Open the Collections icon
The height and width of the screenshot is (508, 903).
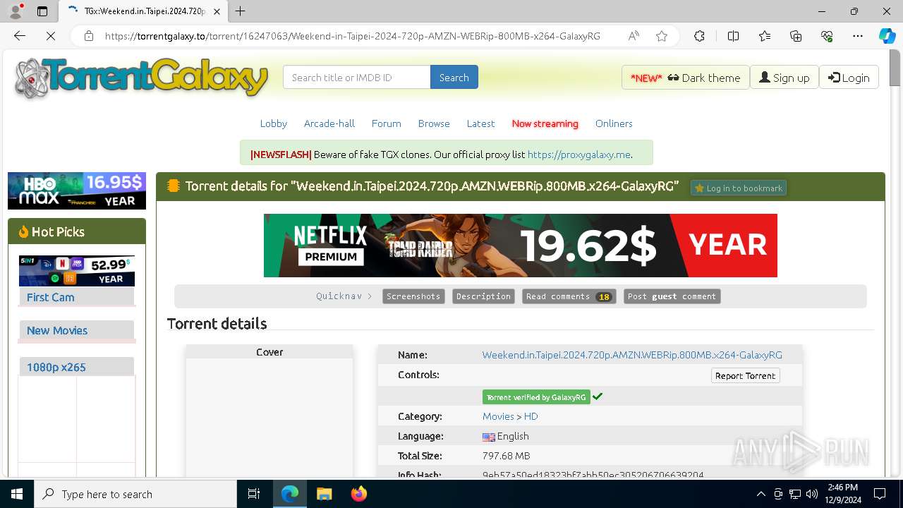point(796,36)
